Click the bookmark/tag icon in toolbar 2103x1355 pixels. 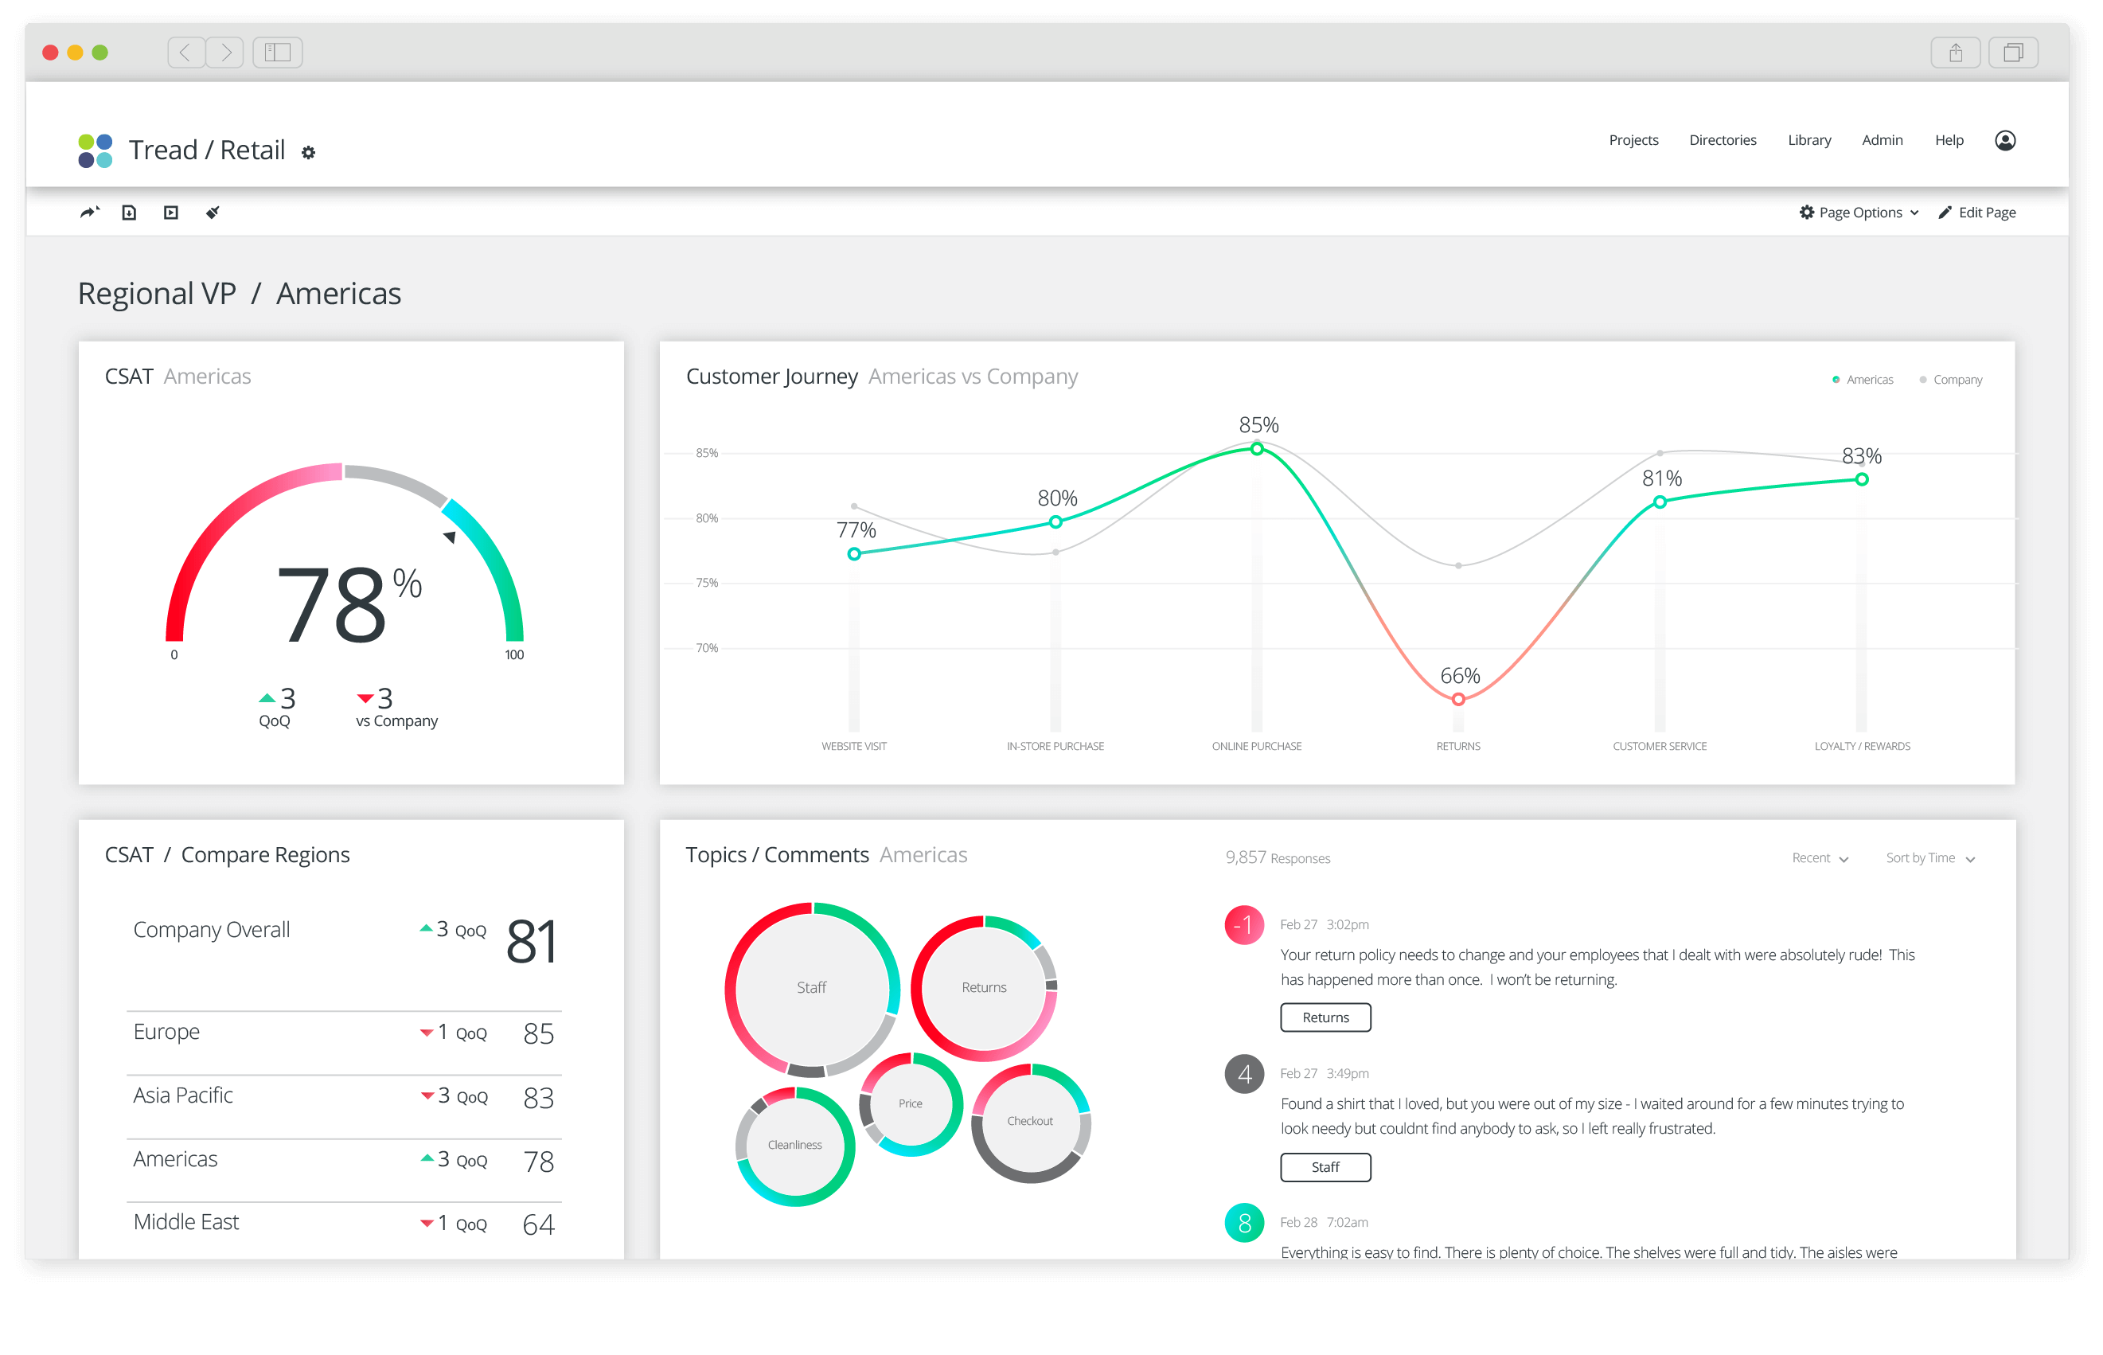pos(212,213)
